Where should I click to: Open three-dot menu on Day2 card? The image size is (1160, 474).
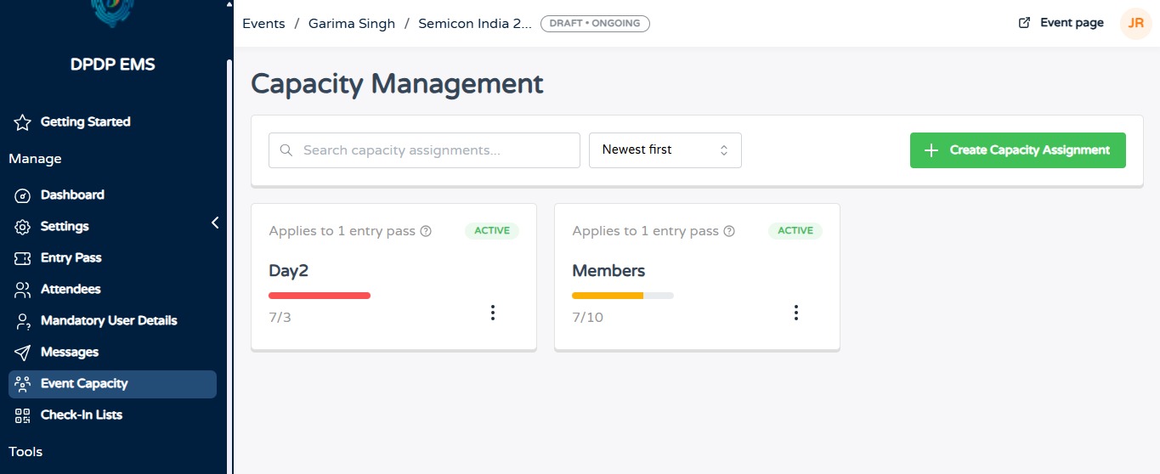(x=493, y=313)
